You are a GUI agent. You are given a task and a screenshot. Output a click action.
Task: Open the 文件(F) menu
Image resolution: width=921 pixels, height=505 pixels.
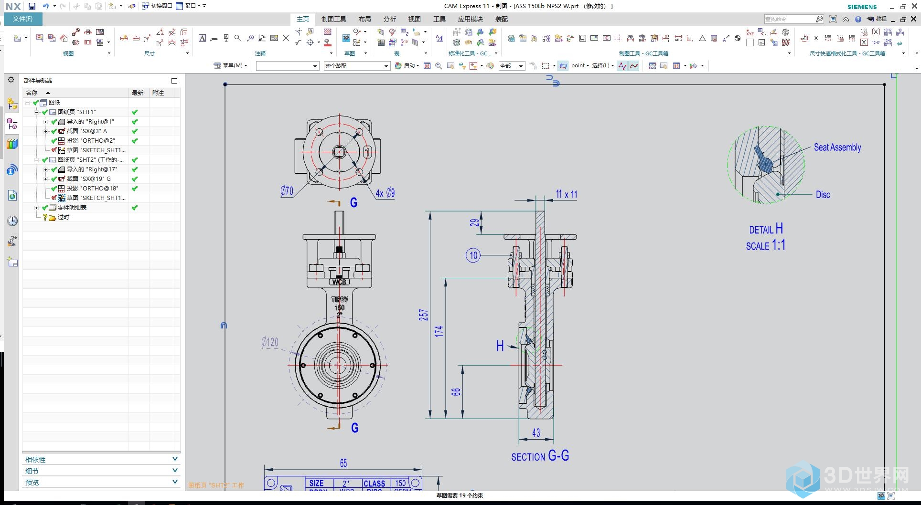[x=23, y=19]
